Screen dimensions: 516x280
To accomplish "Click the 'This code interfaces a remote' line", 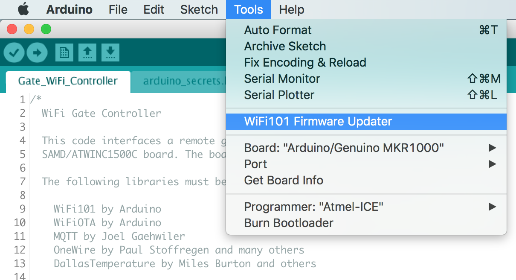I will coord(134,141).
